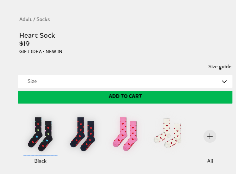Click the plus icon to show all colors
The height and width of the screenshot is (174, 236).
(210, 136)
